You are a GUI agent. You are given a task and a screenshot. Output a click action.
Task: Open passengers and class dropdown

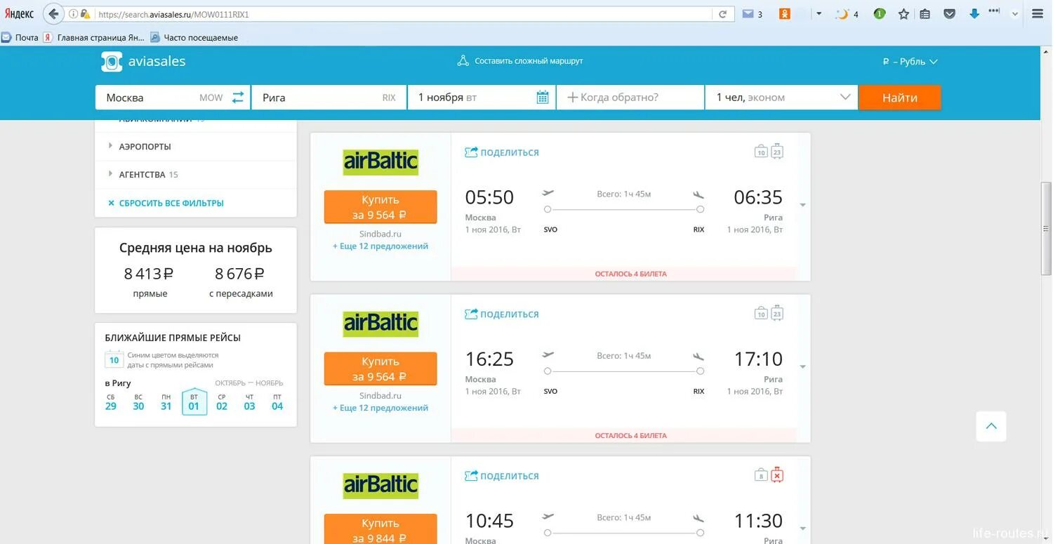pos(781,98)
